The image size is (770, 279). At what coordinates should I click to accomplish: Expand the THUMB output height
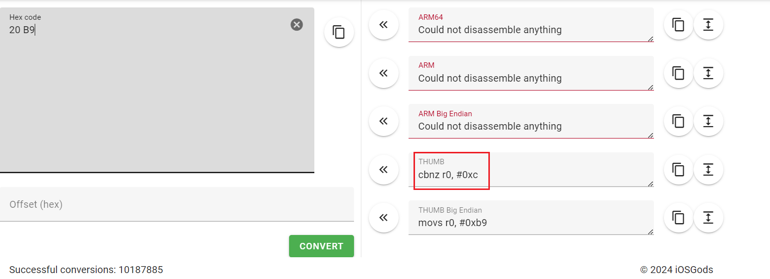tap(708, 169)
